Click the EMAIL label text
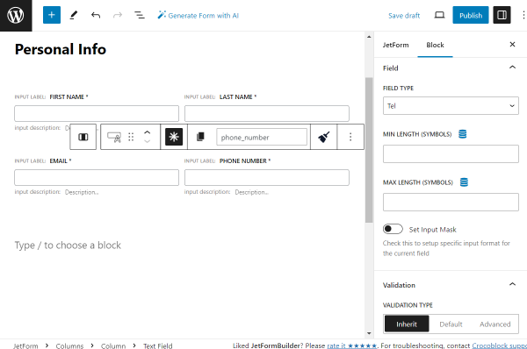Viewport: 527px width, 349px height. (x=59, y=161)
